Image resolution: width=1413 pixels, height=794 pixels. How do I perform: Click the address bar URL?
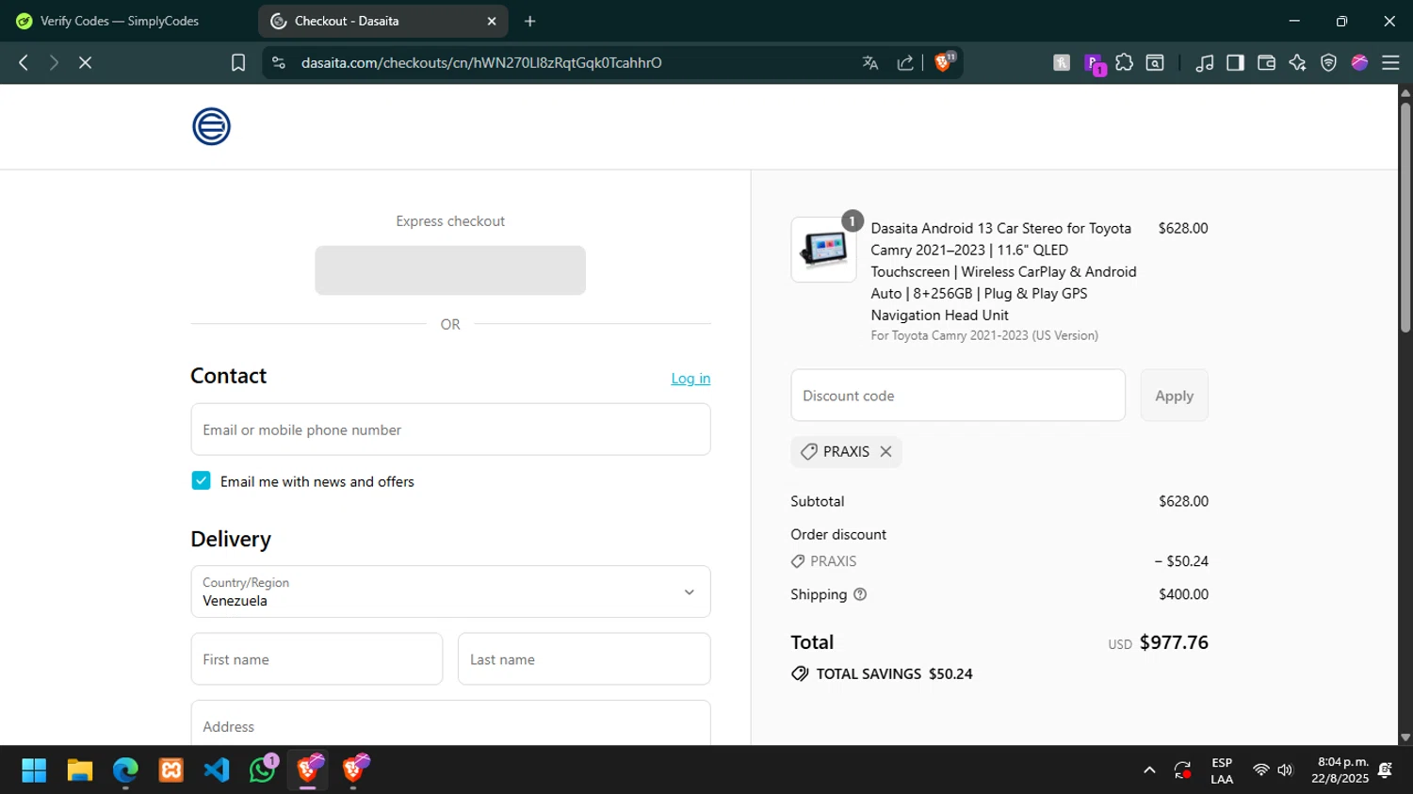click(481, 62)
